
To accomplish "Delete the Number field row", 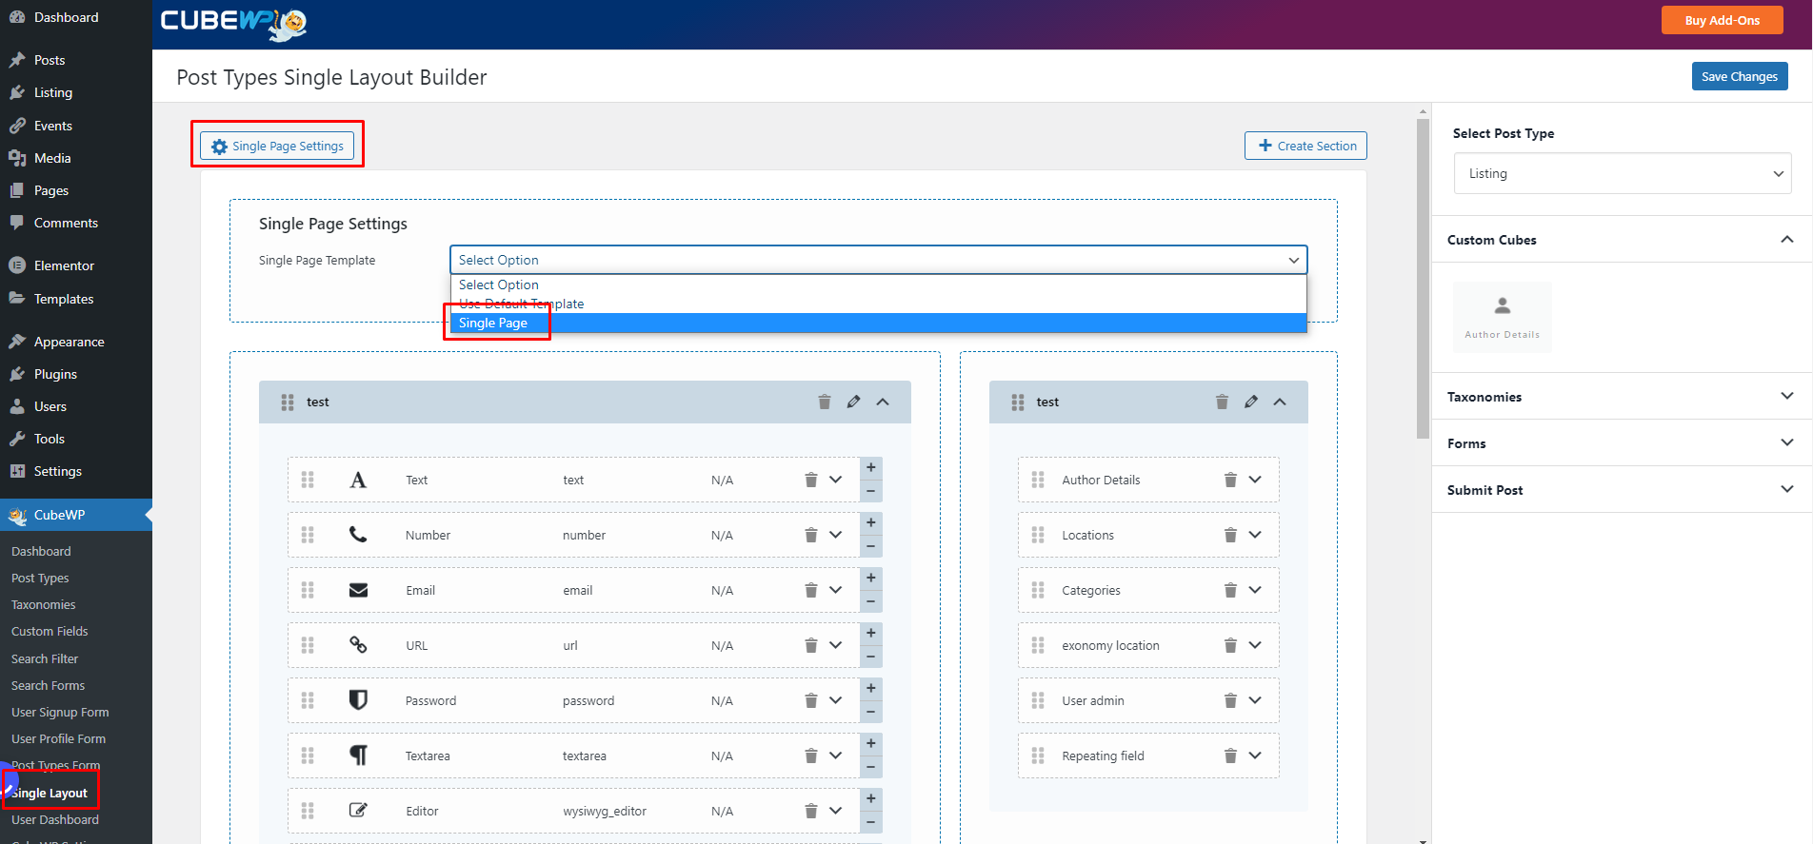I will (811, 535).
